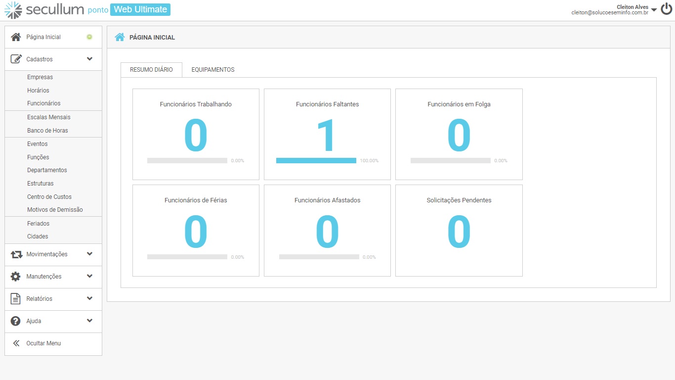Expand the Movimentações menu chevron
This screenshot has width=675, height=380.
click(x=89, y=254)
